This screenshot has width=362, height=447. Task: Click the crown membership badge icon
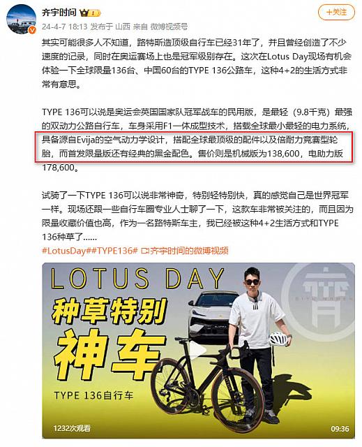[90, 13]
